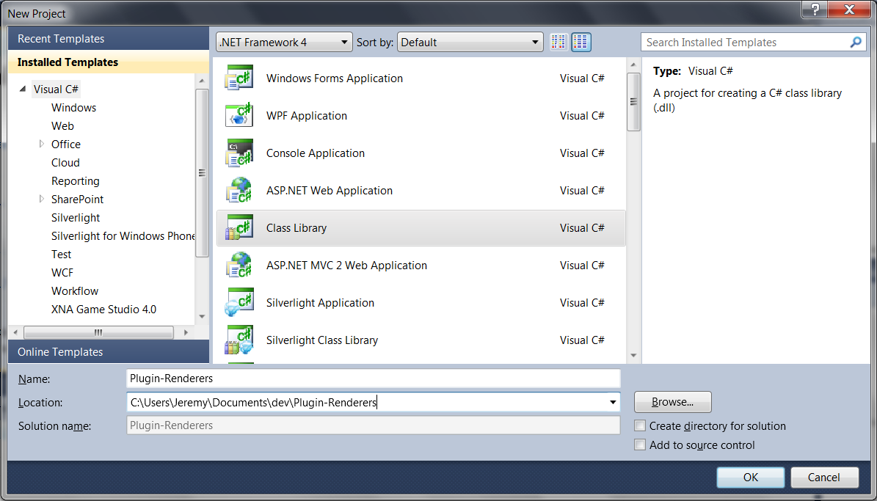Click the Solution name field
Viewport: 877px width, 501px height.
click(374, 425)
